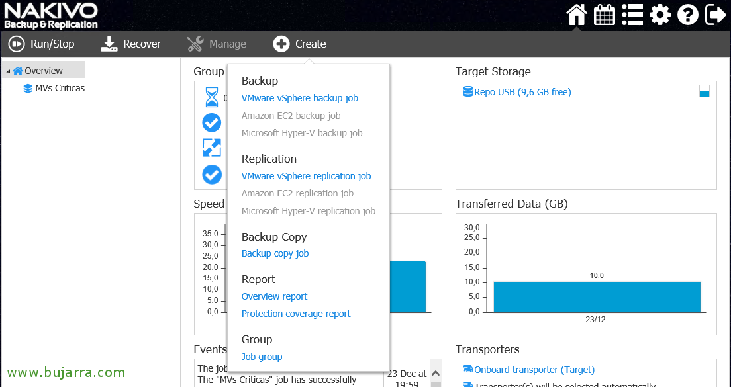Open the Run/Stop menu

42,44
